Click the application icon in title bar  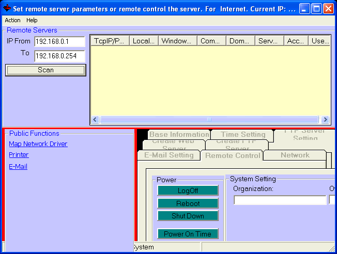point(7,8)
